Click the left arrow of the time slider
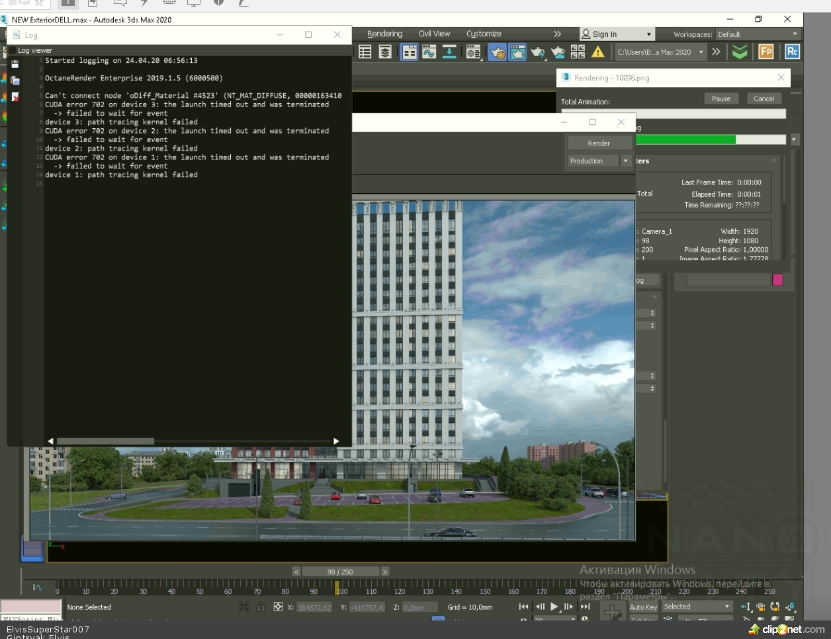Viewport: 831px width, 639px height. [296, 572]
